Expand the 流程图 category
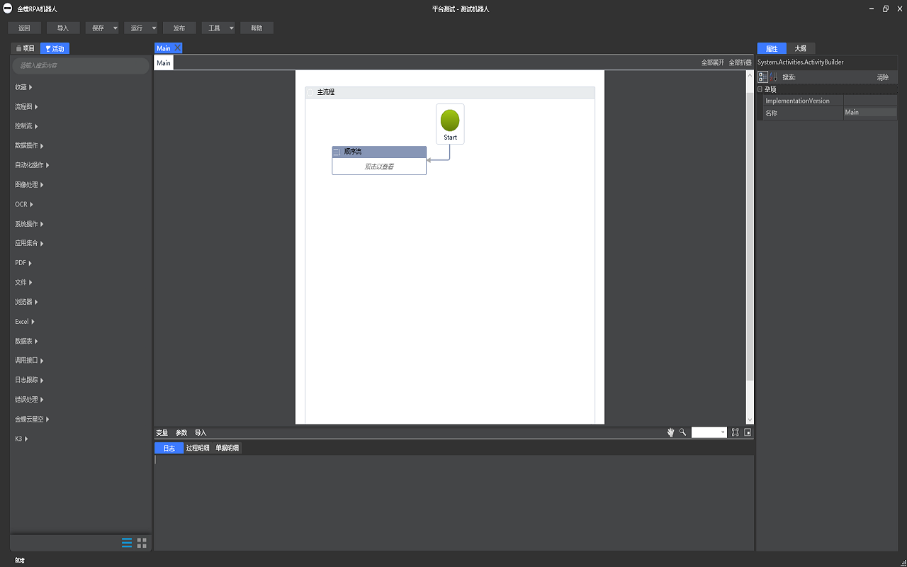 click(26, 106)
